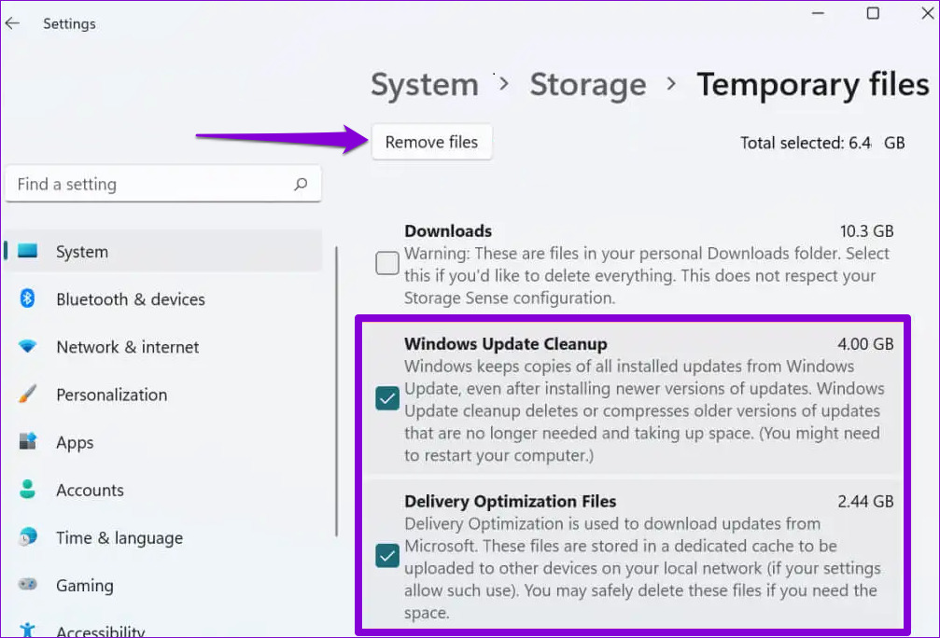Click the Network wifi icon
The image size is (940, 638).
(28, 347)
